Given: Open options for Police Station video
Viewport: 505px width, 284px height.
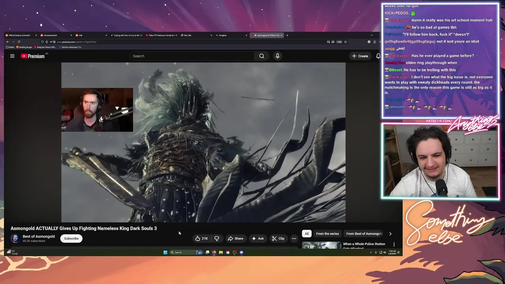Looking at the screenshot, I should tap(394, 245).
